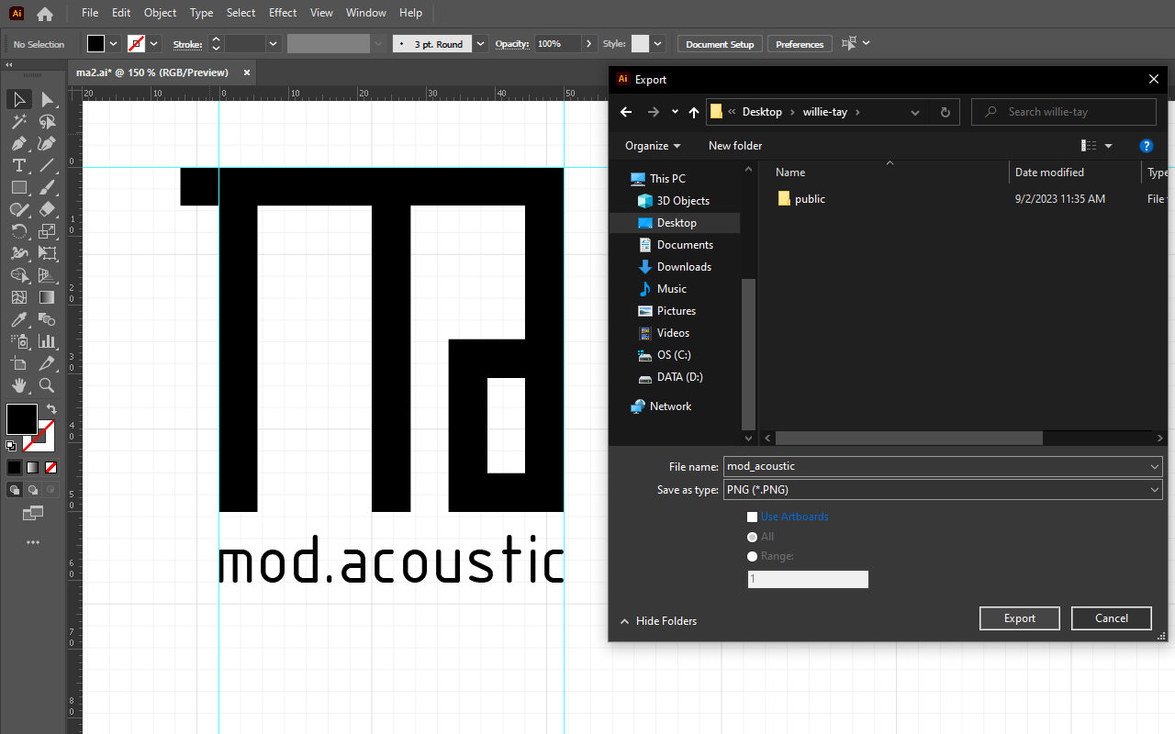Select the Perspective Grid tool
The width and height of the screenshot is (1175, 734).
point(48,275)
